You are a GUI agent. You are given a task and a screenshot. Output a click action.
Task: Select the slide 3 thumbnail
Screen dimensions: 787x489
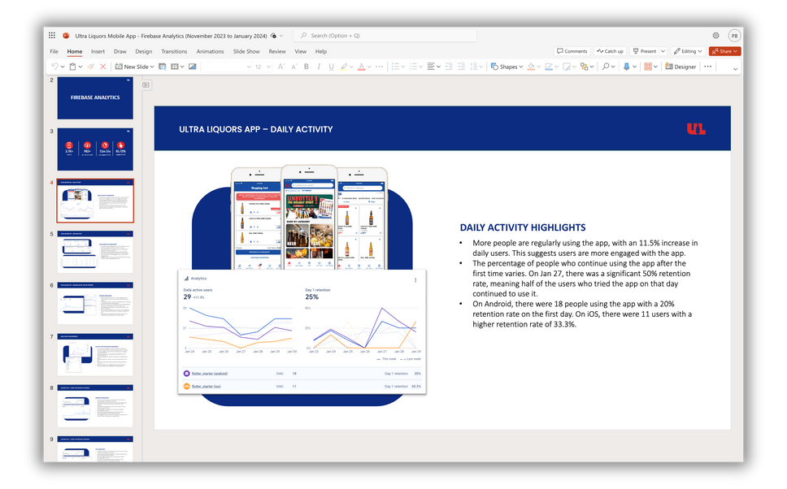[x=95, y=149]
